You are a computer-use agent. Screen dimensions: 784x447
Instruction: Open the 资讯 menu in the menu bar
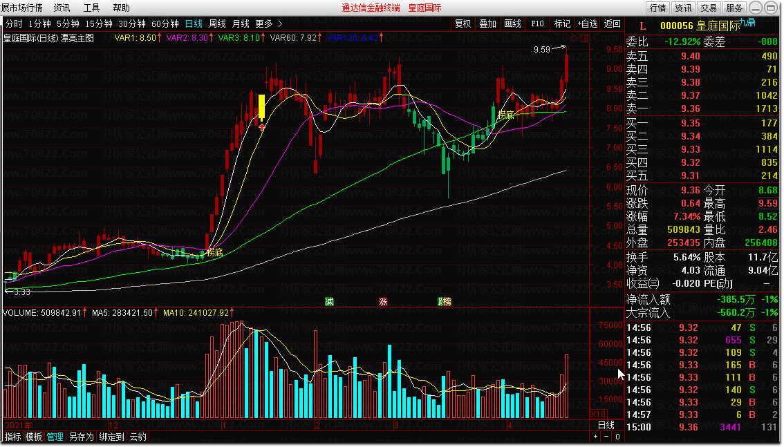(62, 8)
